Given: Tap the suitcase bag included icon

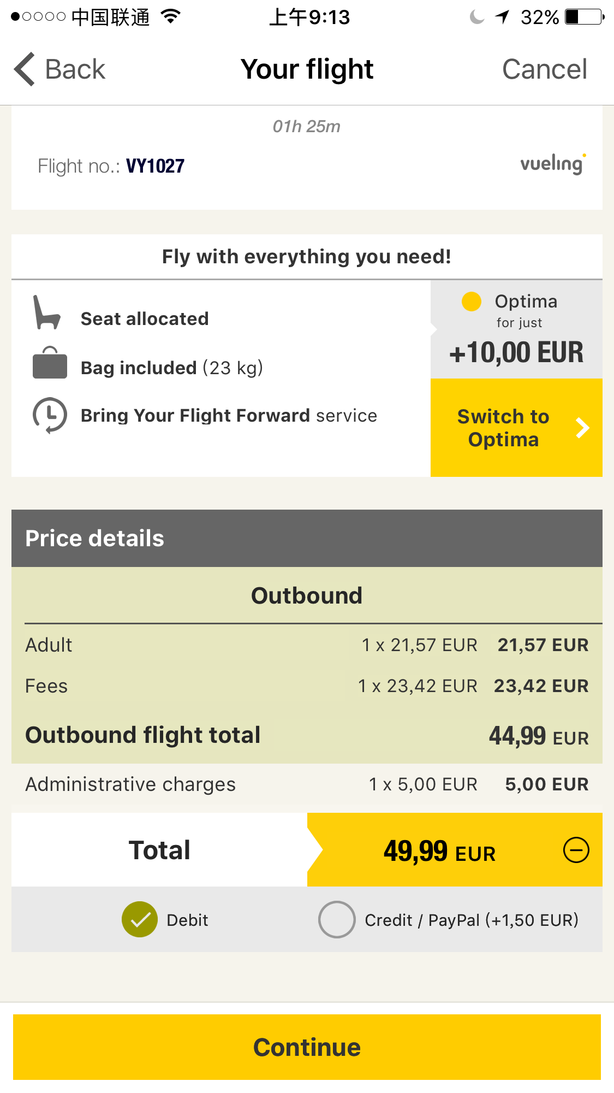Looking at the screenshot, I should [x=50, y=363].
